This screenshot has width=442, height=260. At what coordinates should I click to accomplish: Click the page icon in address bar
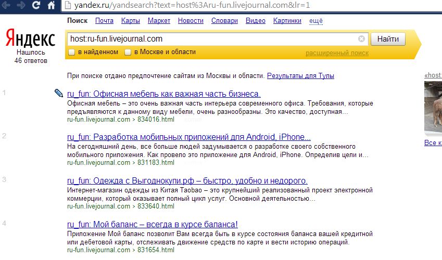(x=68, y=5)
